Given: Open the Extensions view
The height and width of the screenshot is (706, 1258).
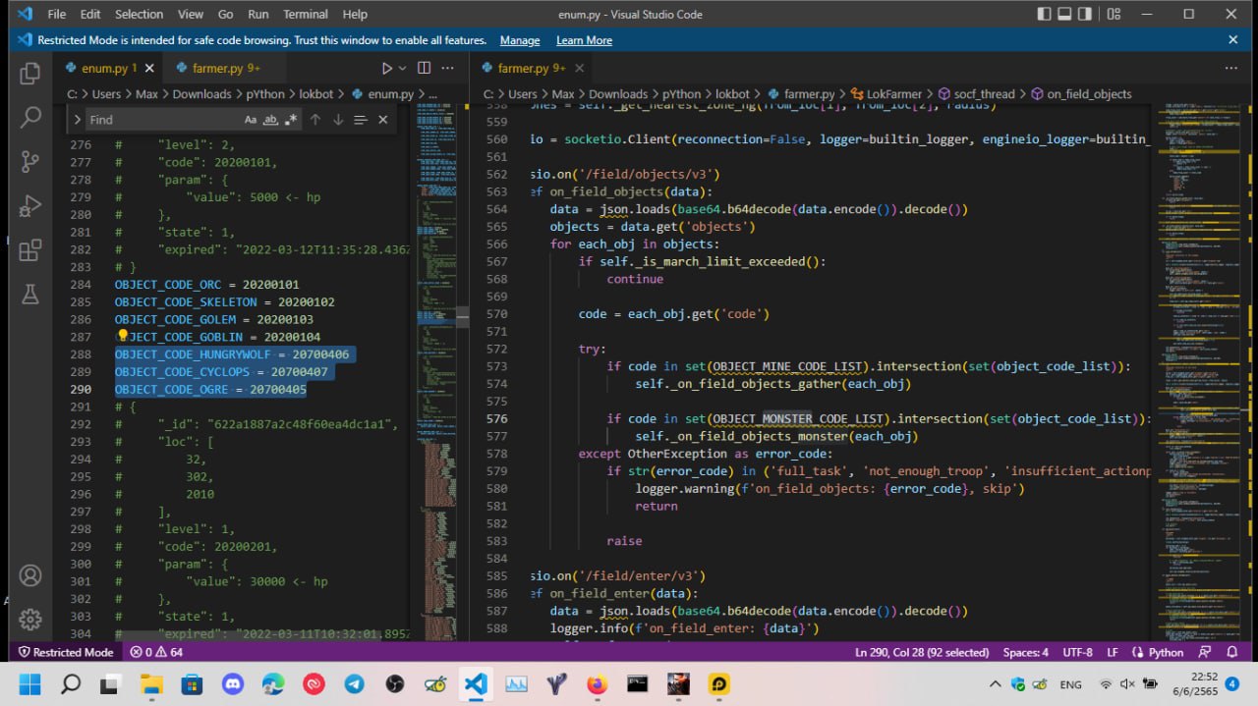Looking at the screenshot, I should coord(30,250).
